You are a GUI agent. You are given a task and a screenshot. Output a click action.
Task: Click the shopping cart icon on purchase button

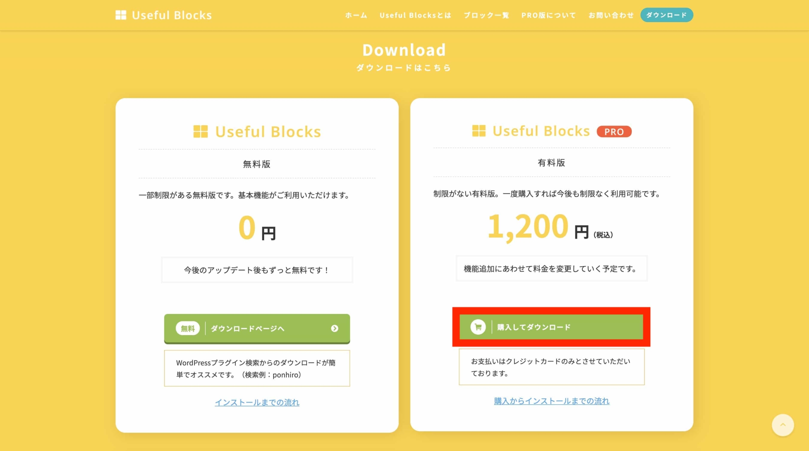pos(478,327)
